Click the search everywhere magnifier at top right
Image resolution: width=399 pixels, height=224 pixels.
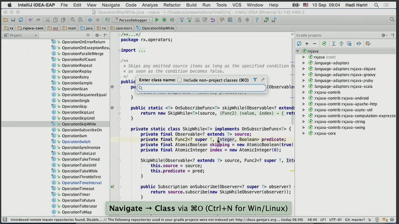tap(392, 20)
